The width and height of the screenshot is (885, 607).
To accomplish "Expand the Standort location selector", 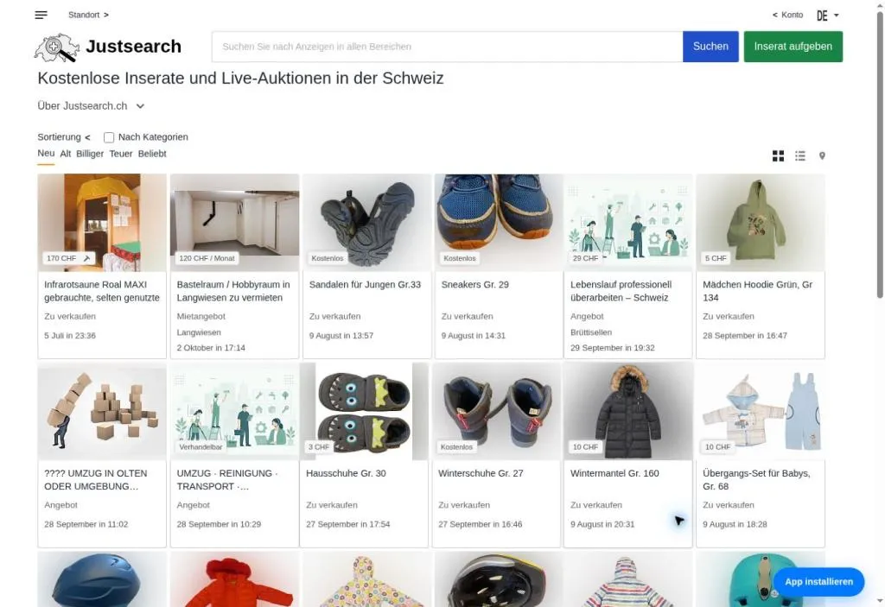I will tap(89, 15).
